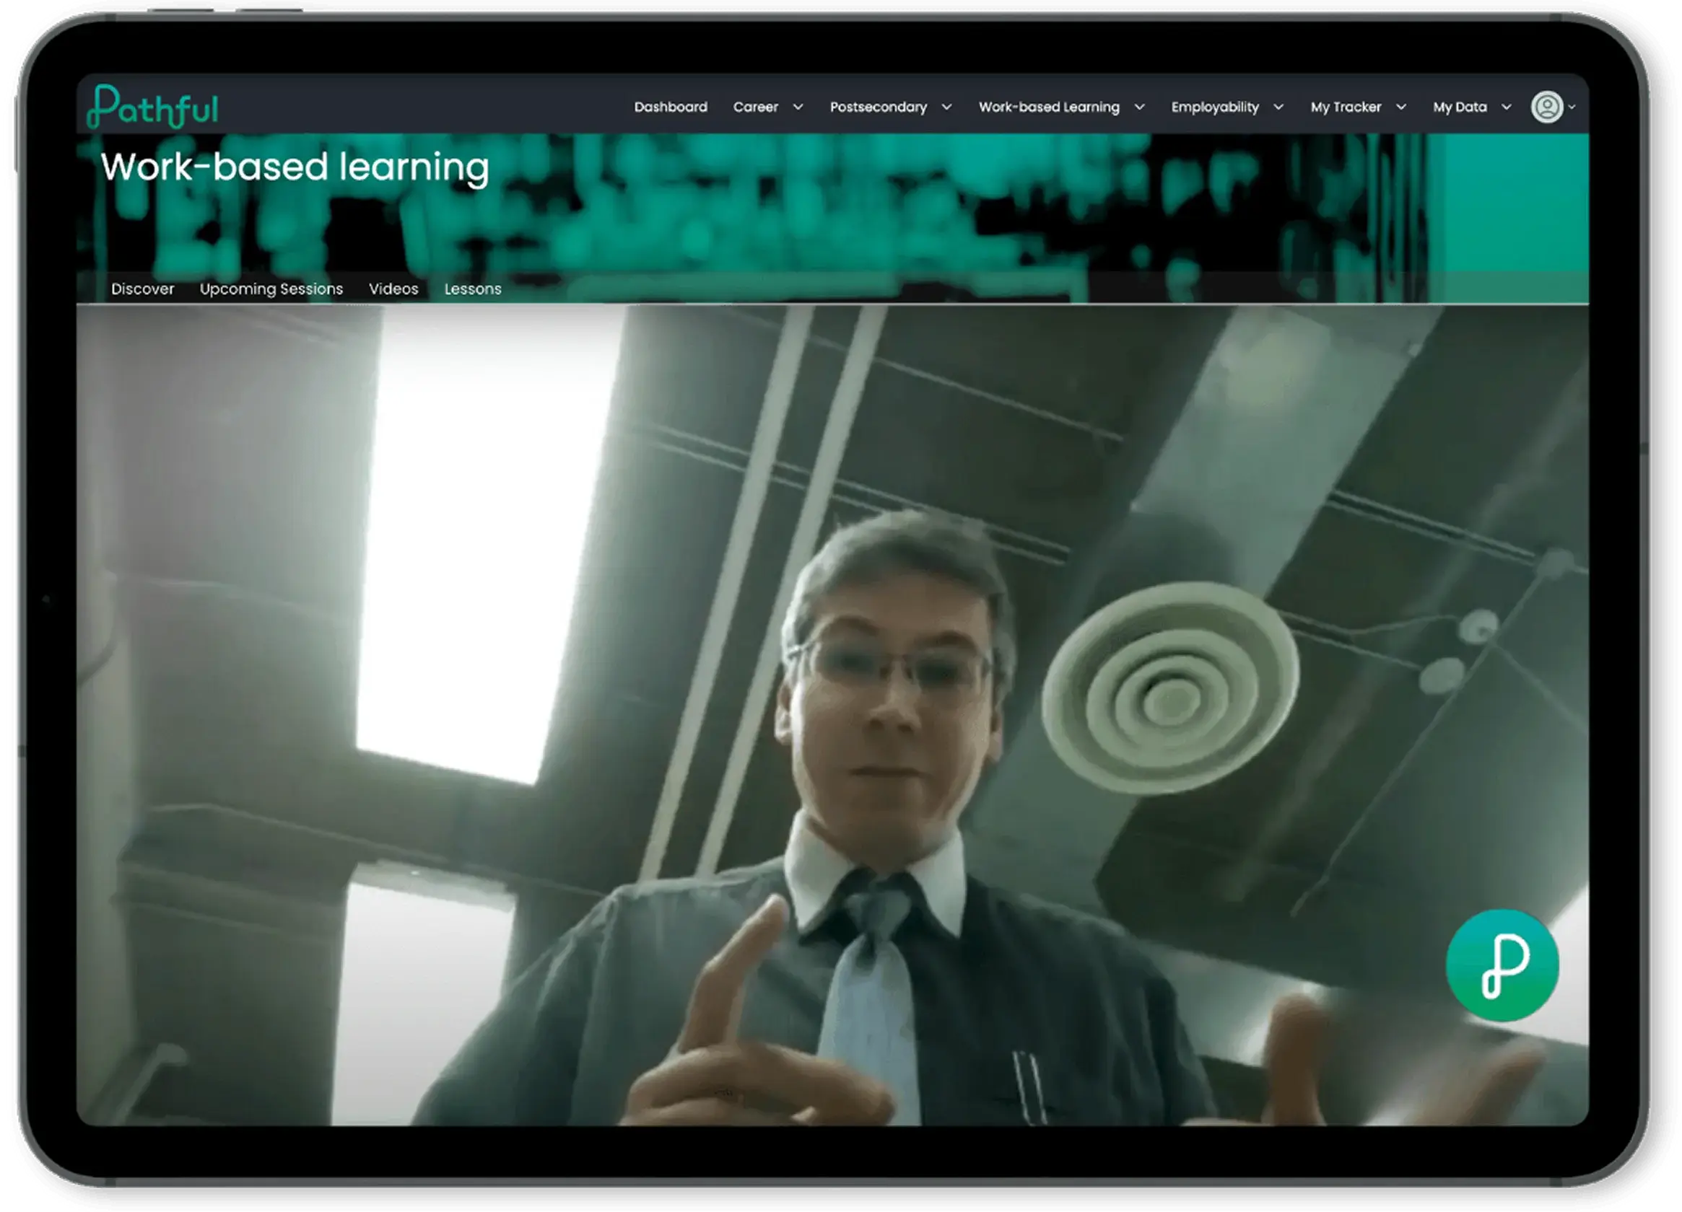1682x1212 pixels.
Task: Expand the Postsecondary dropdown chevron
Action: (947, 107)
